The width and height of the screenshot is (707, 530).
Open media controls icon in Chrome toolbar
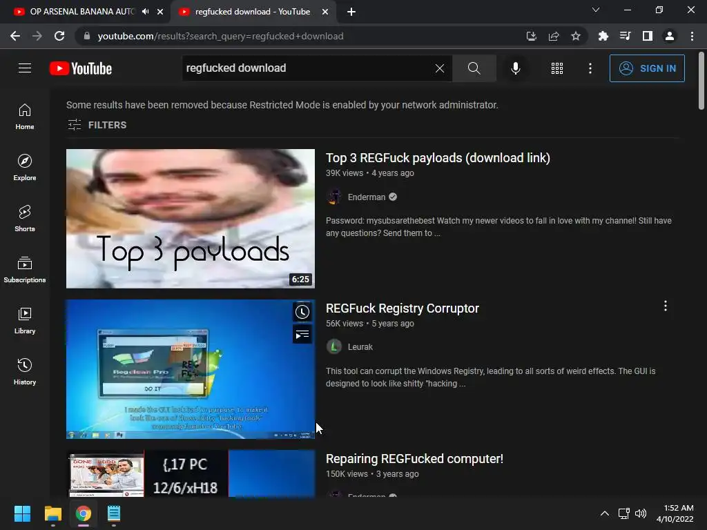click(626, 36)
